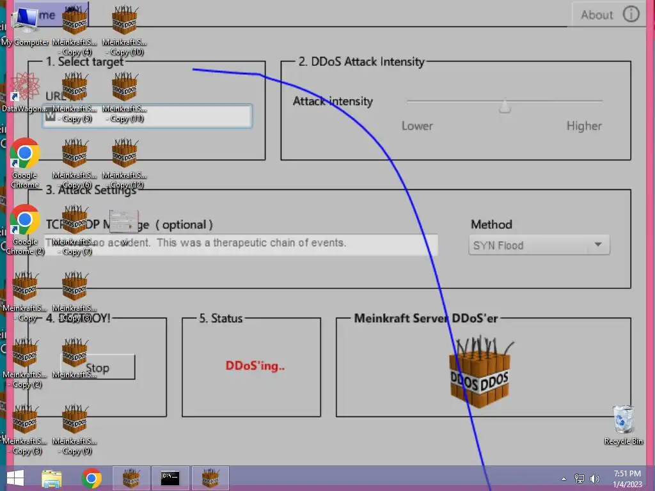
Task: Click the red DDoS'ing.. status text
Action: (x=255, y=366)
